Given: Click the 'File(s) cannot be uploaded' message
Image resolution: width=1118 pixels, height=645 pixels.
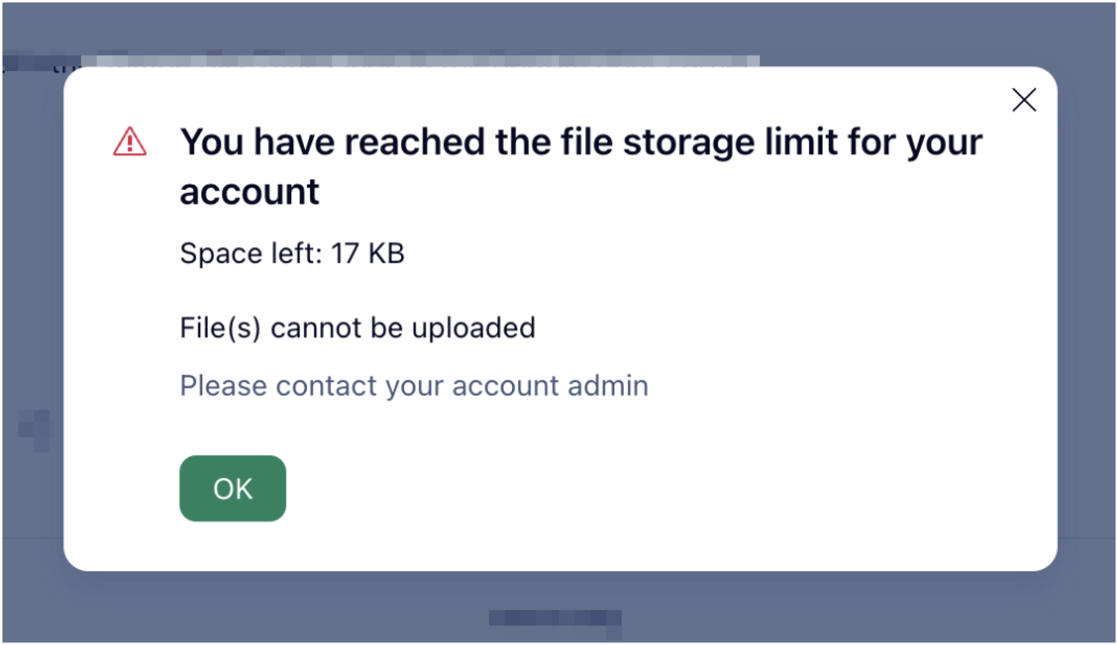Looking at the screenshot, I should (358, 328).
